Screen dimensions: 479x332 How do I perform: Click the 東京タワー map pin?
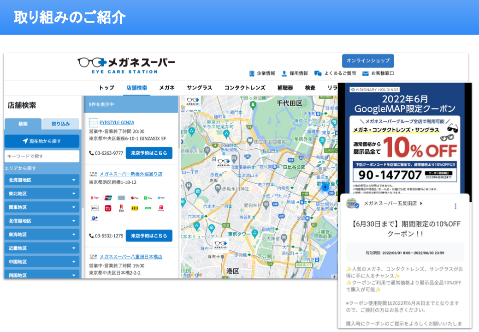254,234
